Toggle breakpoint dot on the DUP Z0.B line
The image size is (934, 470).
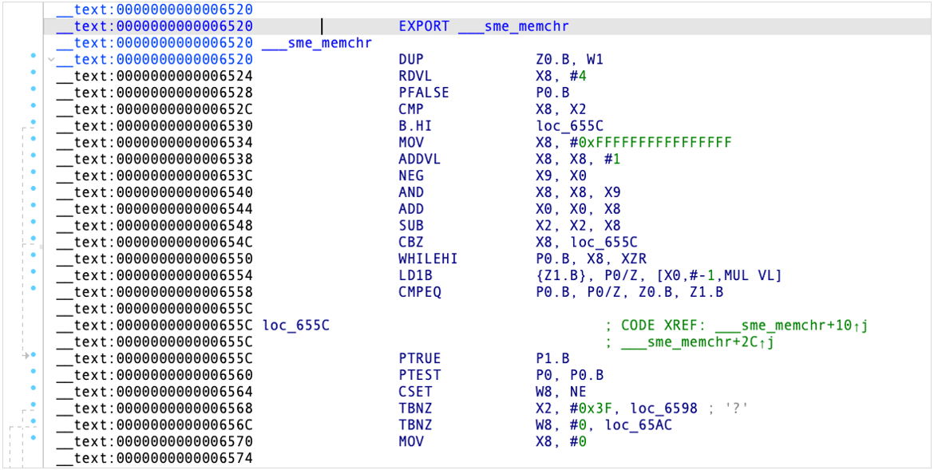click(x=34, y=56)
